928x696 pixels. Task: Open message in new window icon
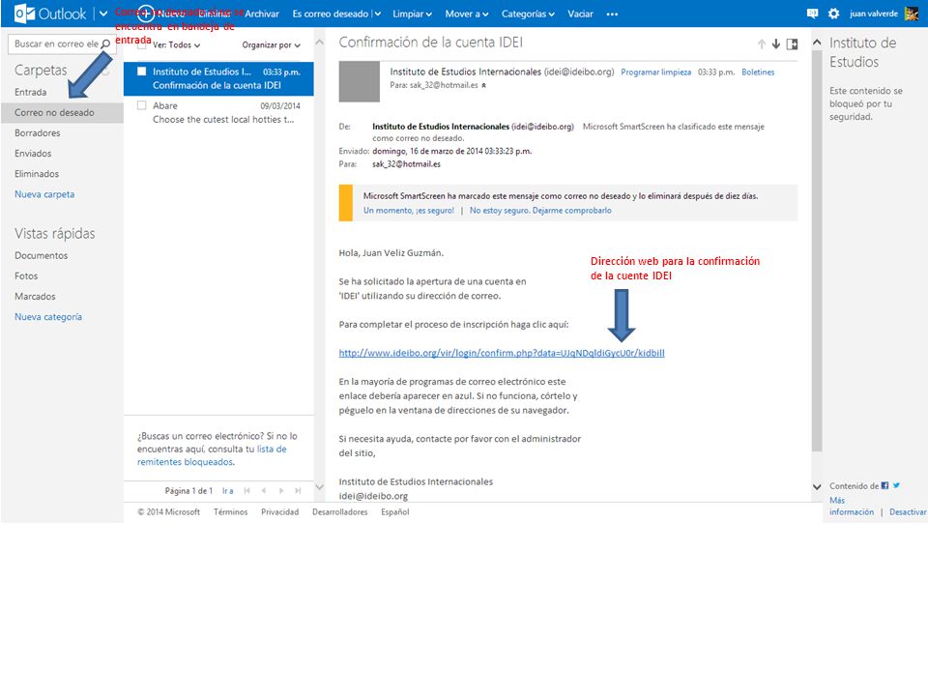[x=792, y=43]
